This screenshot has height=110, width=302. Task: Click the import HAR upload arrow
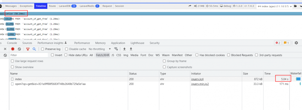point(124,49)
